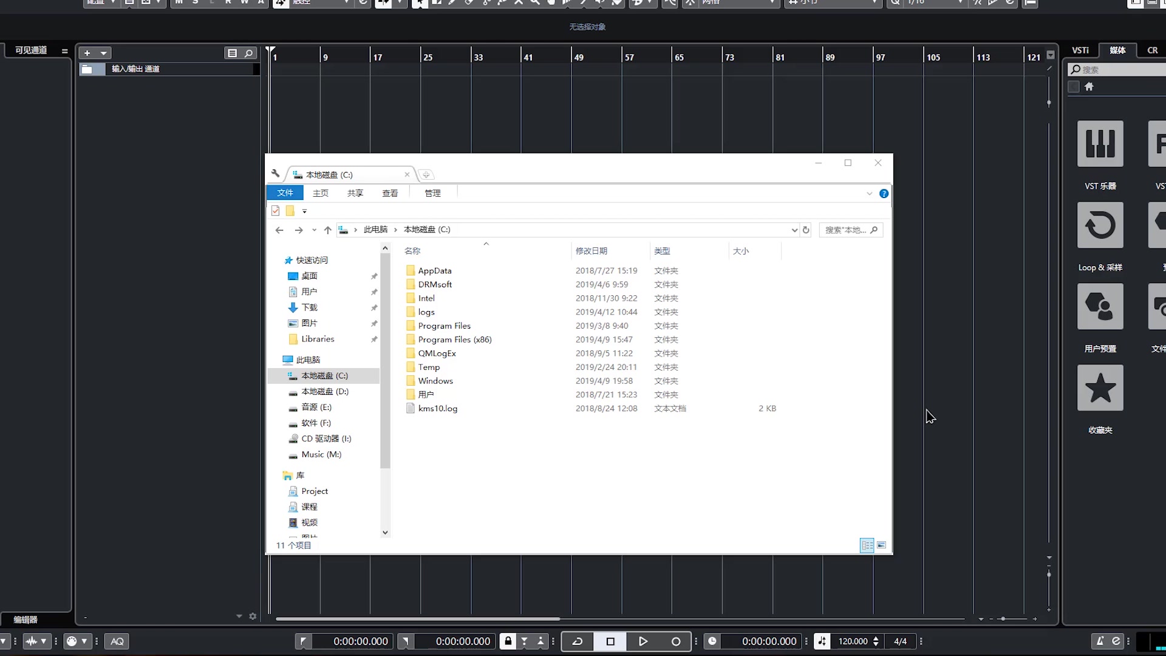Toggle the punch points lock icon
The image size is (1166, 656).
coord(508,641)
